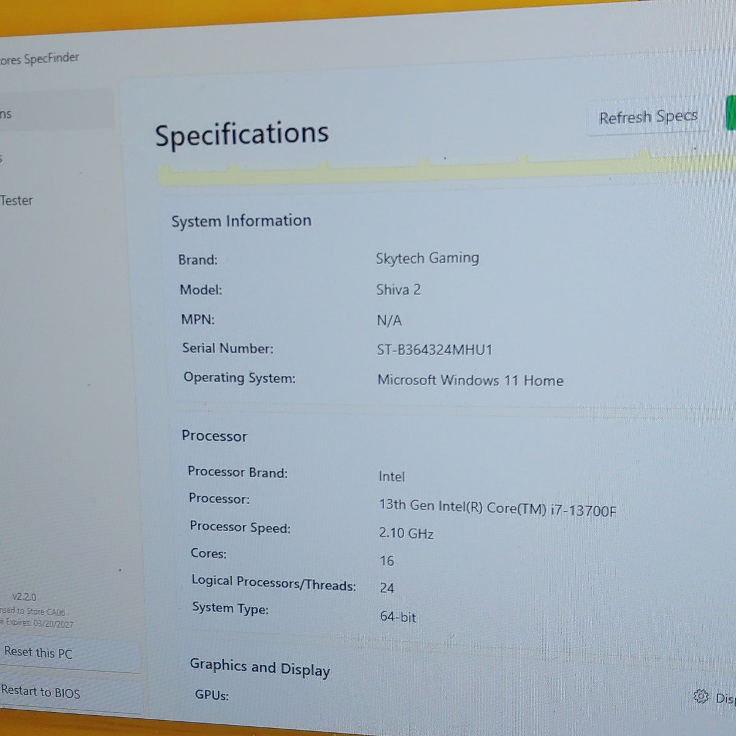Click the v2.2.0 version label
Image resolution: width=736 pixels, height=736 pixels.
click(x=25, y=597)
